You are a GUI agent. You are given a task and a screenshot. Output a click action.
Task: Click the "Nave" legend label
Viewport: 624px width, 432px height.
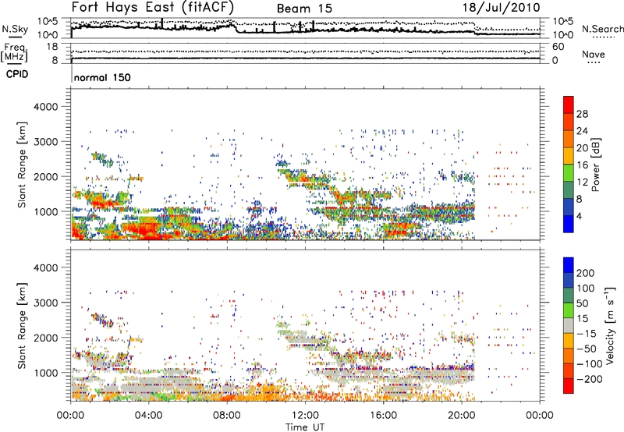point(594,55)
